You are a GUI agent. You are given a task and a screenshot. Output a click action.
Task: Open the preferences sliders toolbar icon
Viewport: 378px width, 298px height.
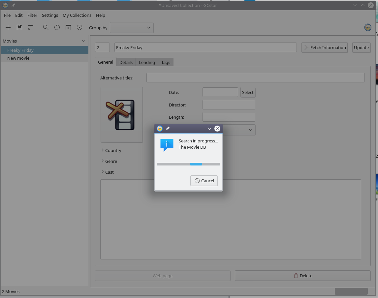point(31,28)
